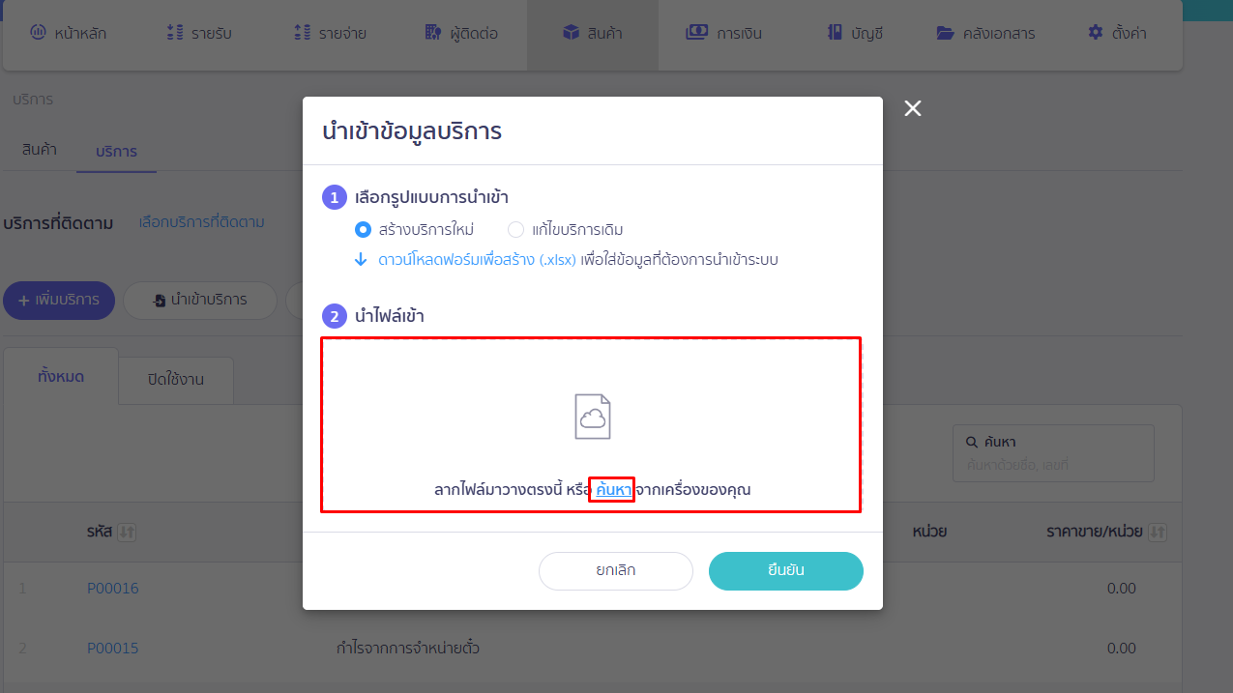The image size is (1233, 693).
Task: Close the import dialog with the X
Action: pos(912,108)
